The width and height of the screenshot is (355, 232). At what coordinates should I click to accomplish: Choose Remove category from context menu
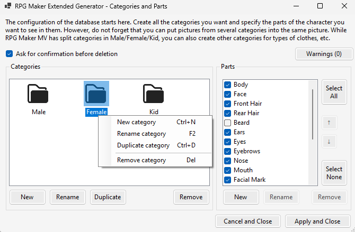pos(155,160)
